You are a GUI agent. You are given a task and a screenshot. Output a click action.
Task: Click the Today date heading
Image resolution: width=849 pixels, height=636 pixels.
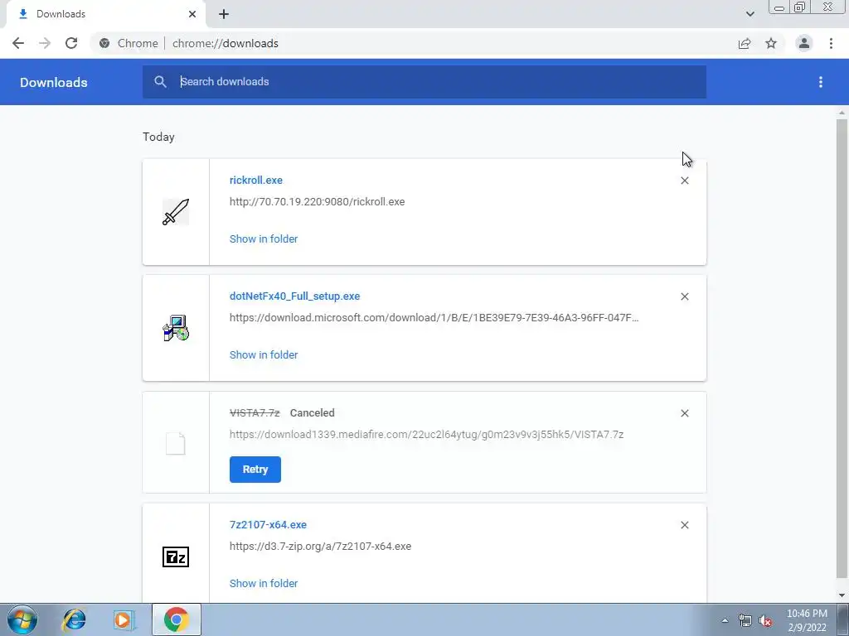pos(158,137)
